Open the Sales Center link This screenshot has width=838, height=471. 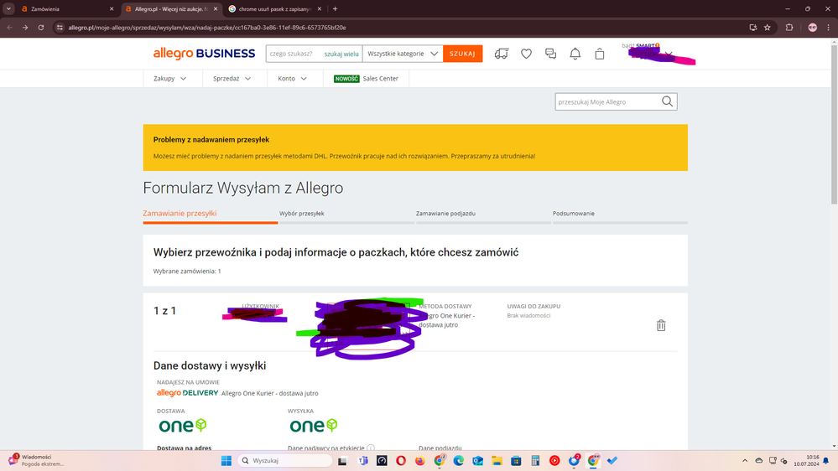coord(380,79)
